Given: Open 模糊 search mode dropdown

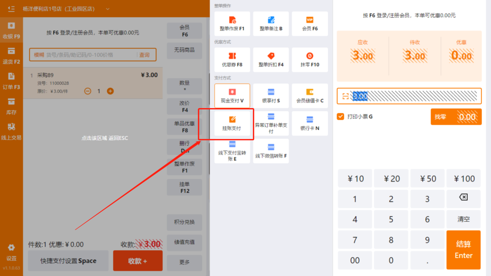Looking at the screenshot, I should (39, 55).
